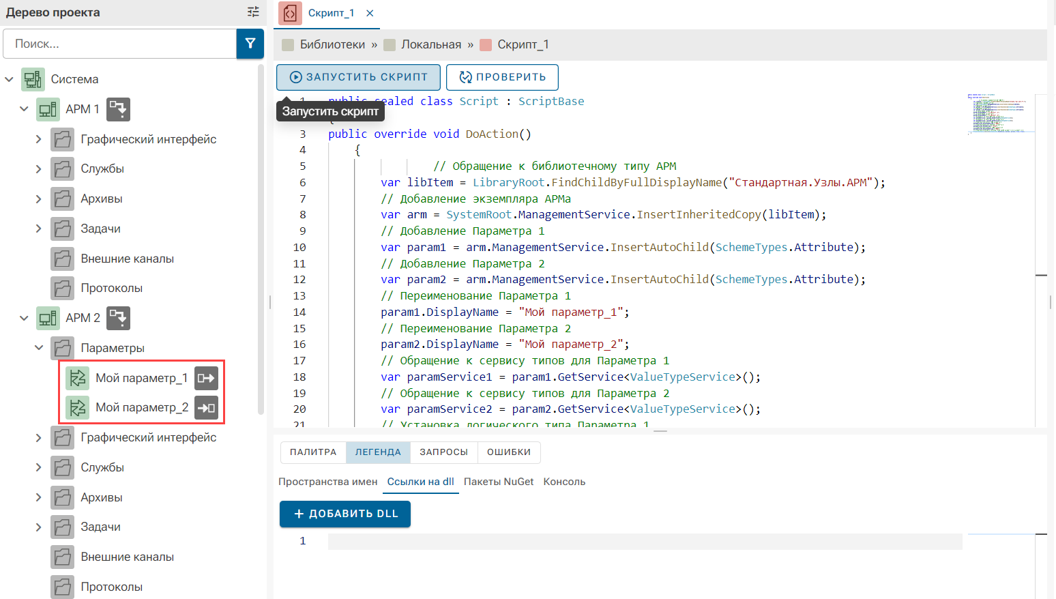Click the Система root node icon
This screenshot has height=599, width=1056.
pyautogui.click(x=33, y=79)
